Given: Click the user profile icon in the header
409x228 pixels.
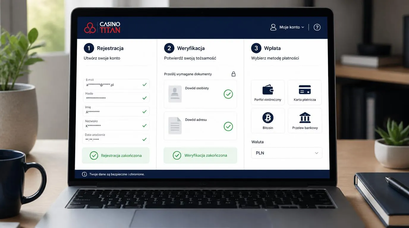Looking at the screenshot, I should (273, 27).
